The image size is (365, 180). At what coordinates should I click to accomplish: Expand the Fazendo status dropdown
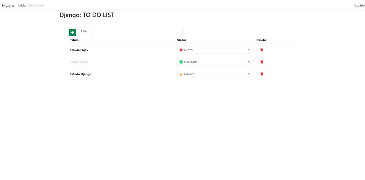click(215, 74)
